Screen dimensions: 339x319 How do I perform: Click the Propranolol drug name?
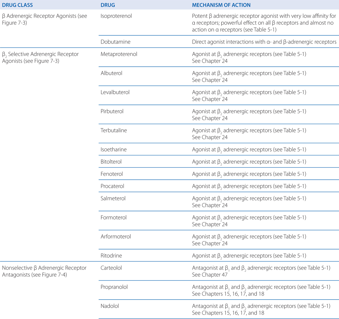(114, 287)
